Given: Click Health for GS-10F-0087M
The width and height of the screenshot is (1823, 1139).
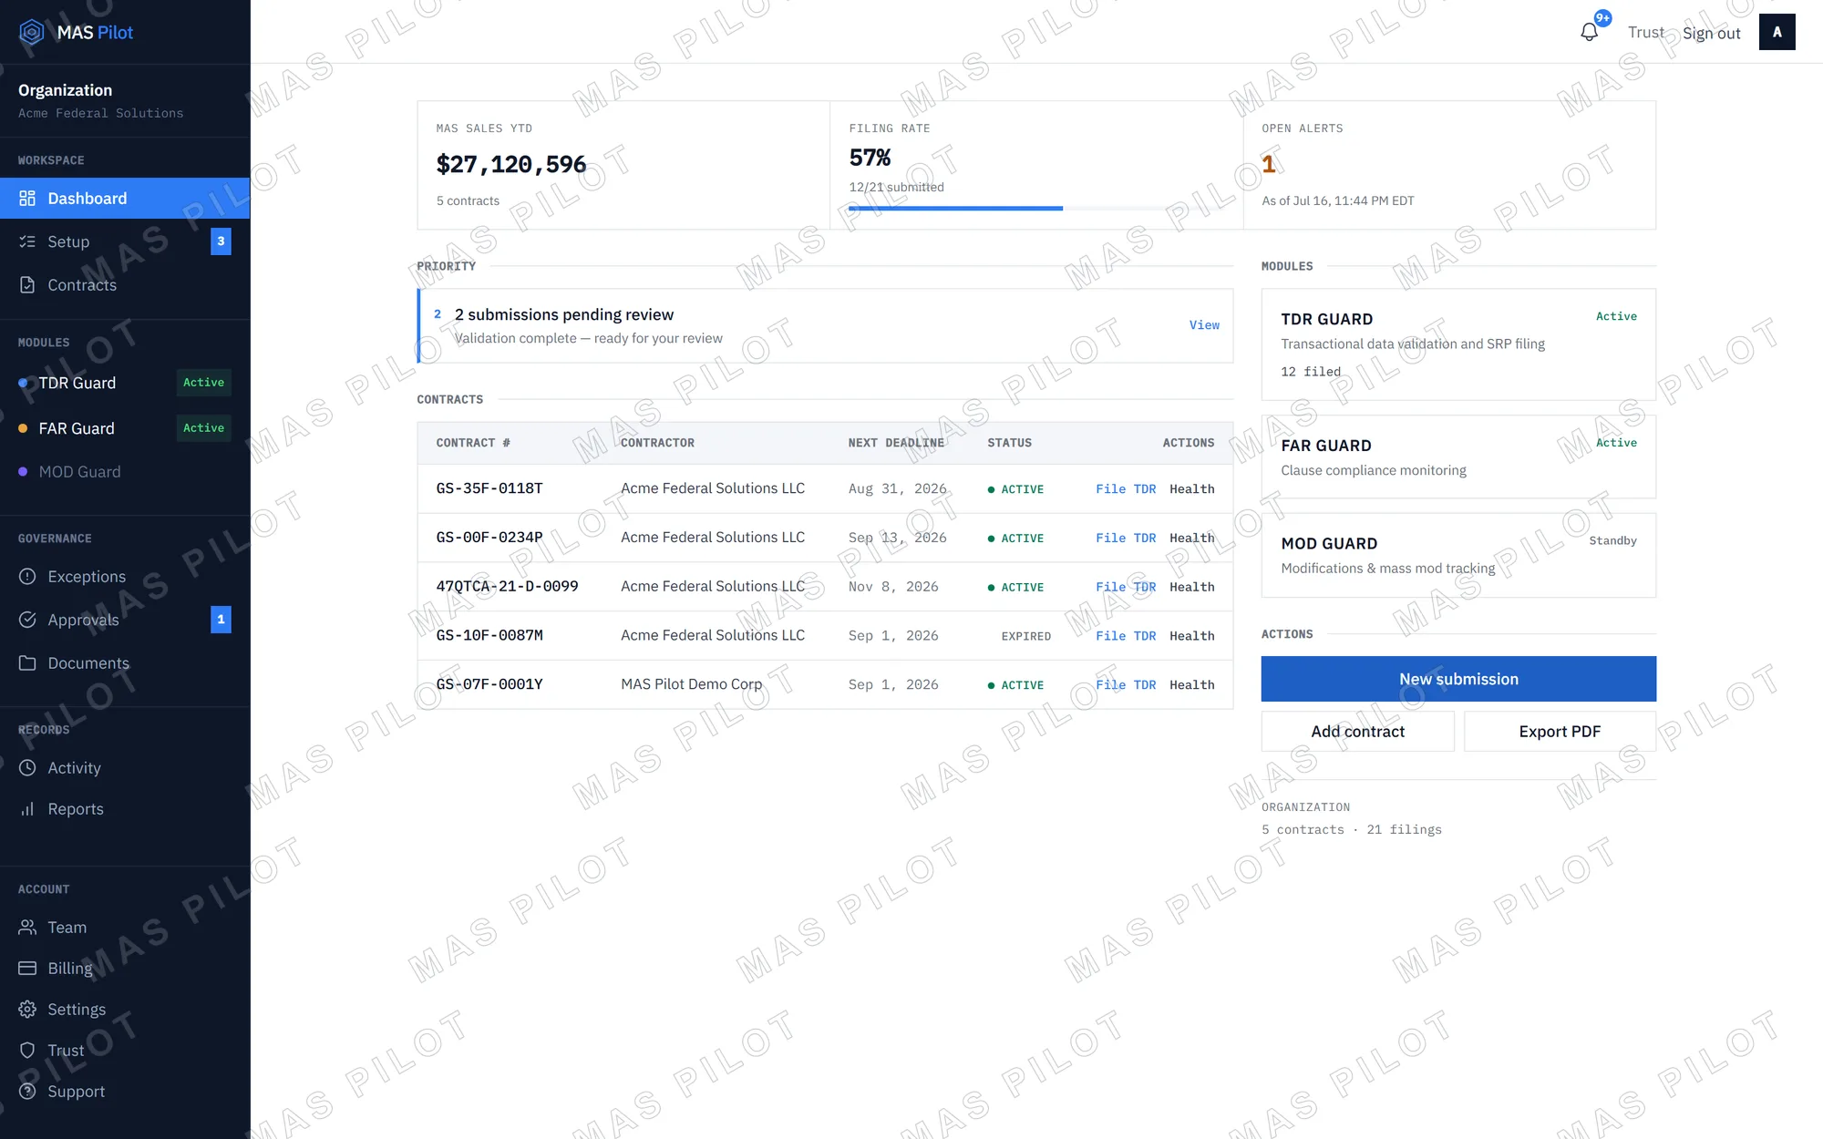Looking at the screenshot, I should [x=1192, y=636].
